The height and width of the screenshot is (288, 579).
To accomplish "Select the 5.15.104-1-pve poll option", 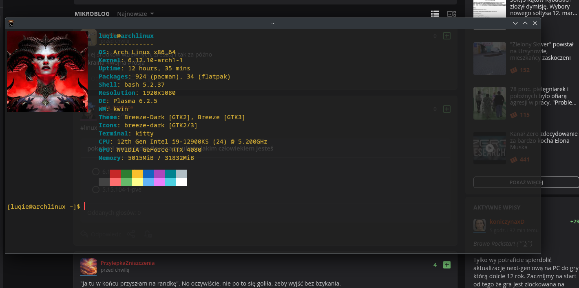I will coord(96,190).
